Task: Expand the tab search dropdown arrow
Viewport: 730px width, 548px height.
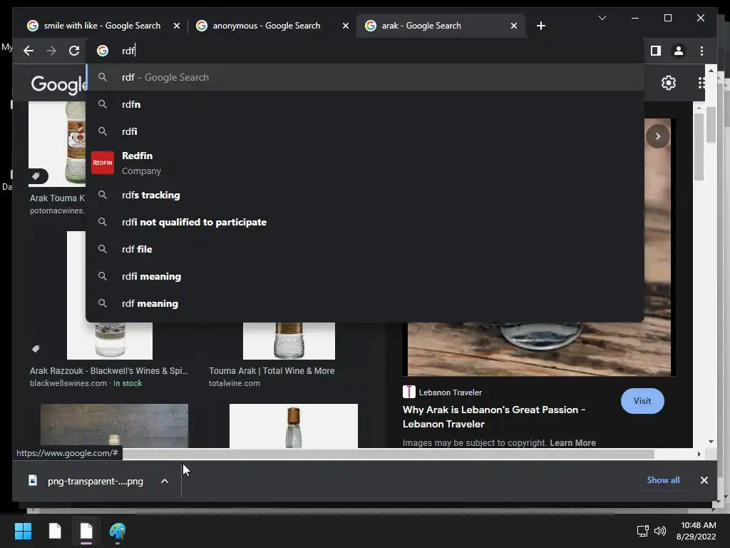Action: tap(602, 18)
